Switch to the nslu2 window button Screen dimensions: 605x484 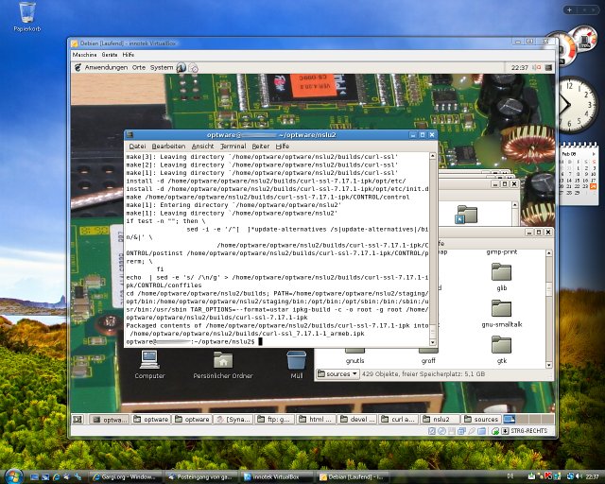pos(441,419)
